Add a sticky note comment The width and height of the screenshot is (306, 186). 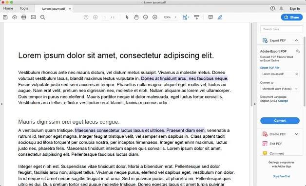[210, 17]
